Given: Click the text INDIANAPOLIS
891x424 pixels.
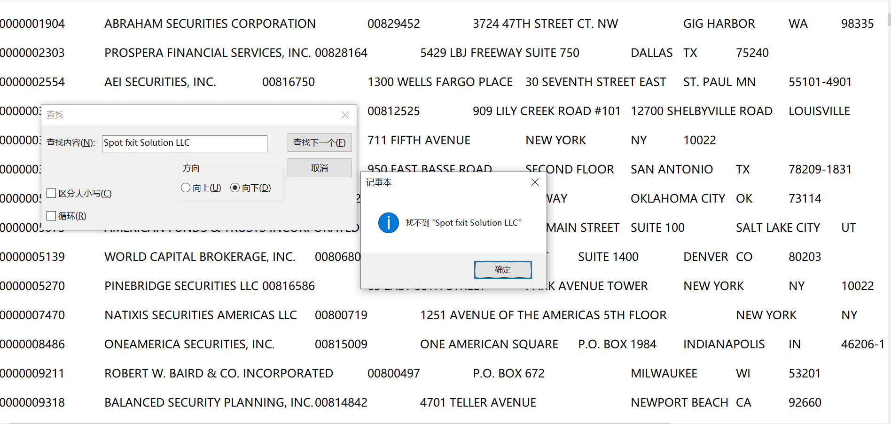Looking at the screenshot, I should pos(724,344).
